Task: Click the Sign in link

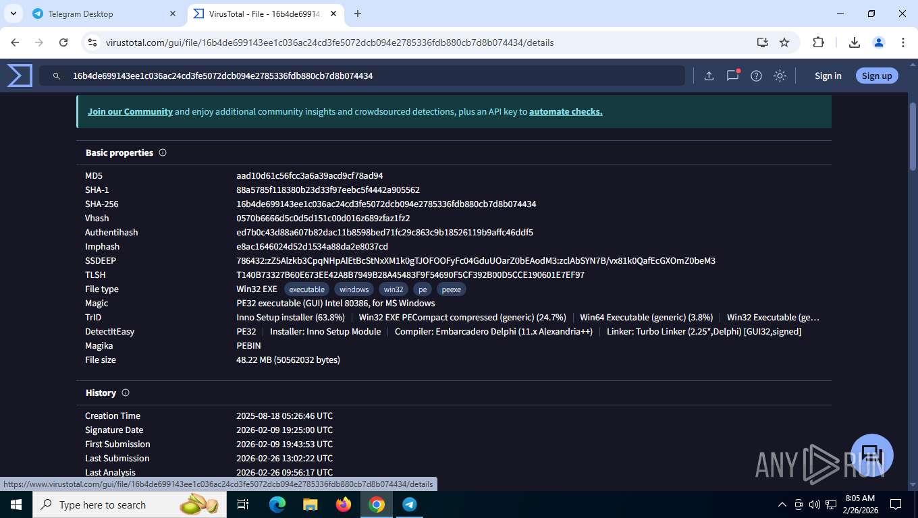Action: pyautogui.click(x=828, y=76)
